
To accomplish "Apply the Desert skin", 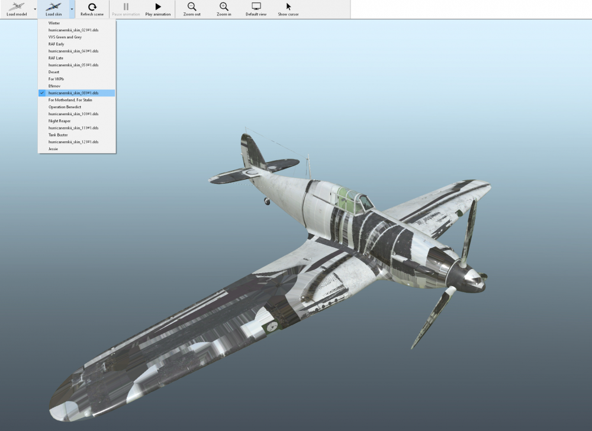I will click(54, 72).
